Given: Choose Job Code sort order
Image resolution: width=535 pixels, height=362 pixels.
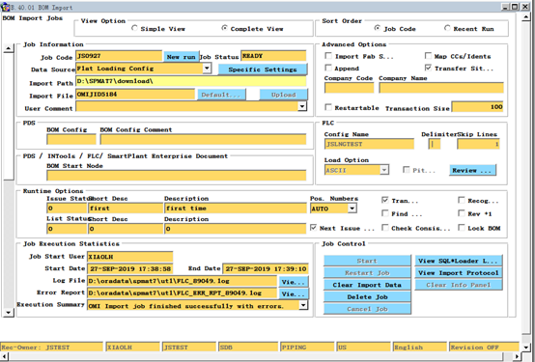Looking at the screenshot, I should [377, 28].
